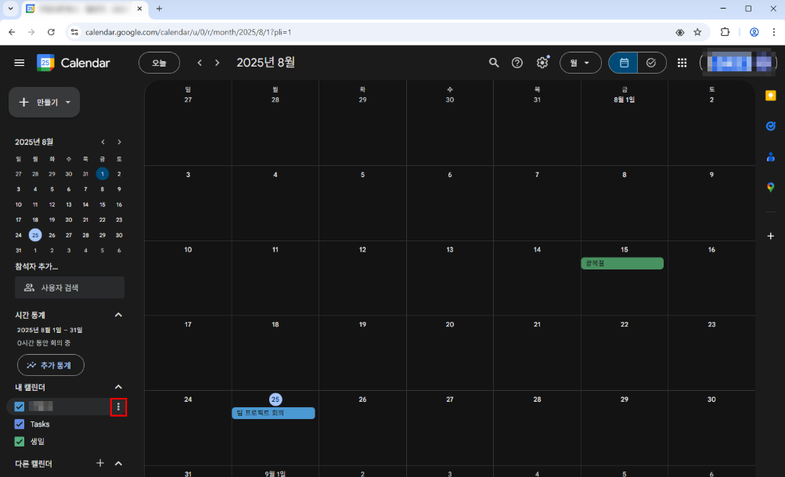Image resolution: width=785 pixels, height=477 pixels.
Task: Open the Google apps grid
Action: (682, 63)
